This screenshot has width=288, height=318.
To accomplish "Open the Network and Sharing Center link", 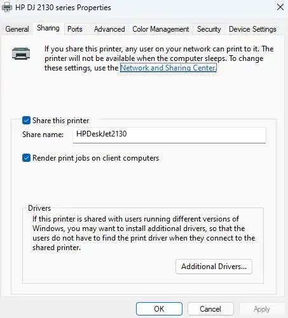I will pyautogui.click(x=168, y=68).
